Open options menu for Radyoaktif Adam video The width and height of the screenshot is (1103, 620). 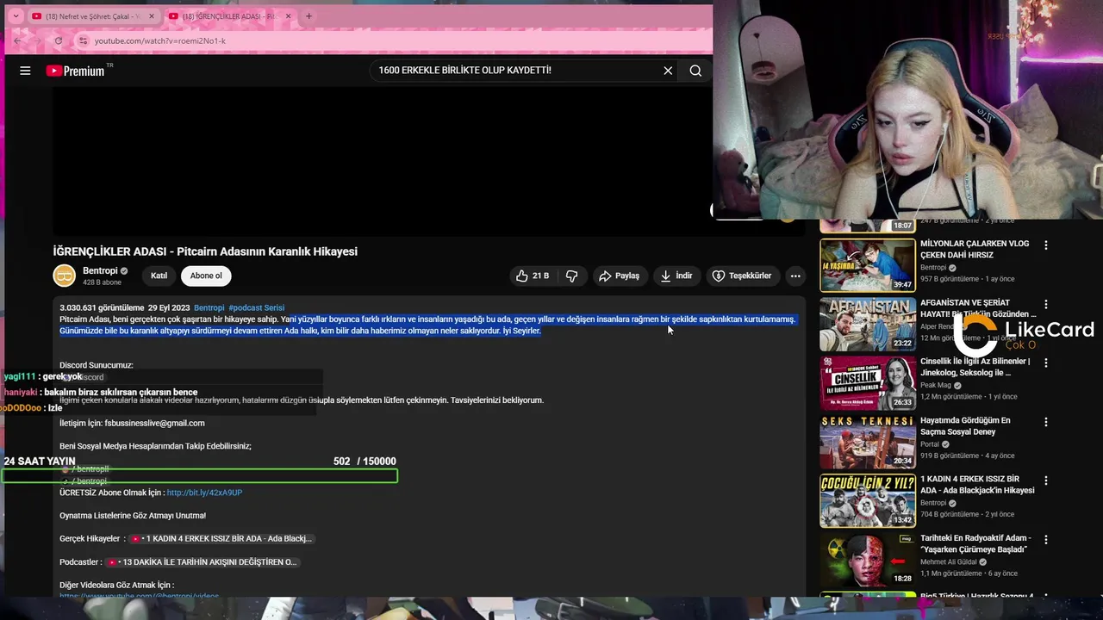click(x=1046, y=540)
